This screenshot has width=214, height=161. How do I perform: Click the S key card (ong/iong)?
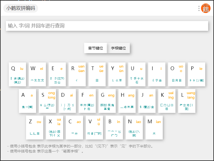[x=47, y=101]
